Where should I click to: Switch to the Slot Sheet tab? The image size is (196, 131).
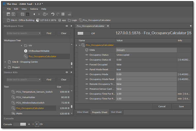(x=116, y=112)
